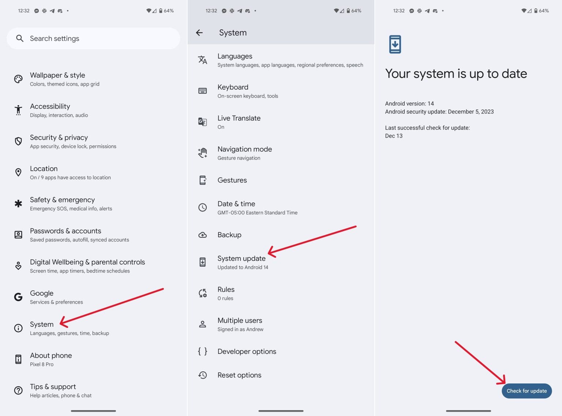Click the Search settings field
562x416 pixels.
(93, 38)
